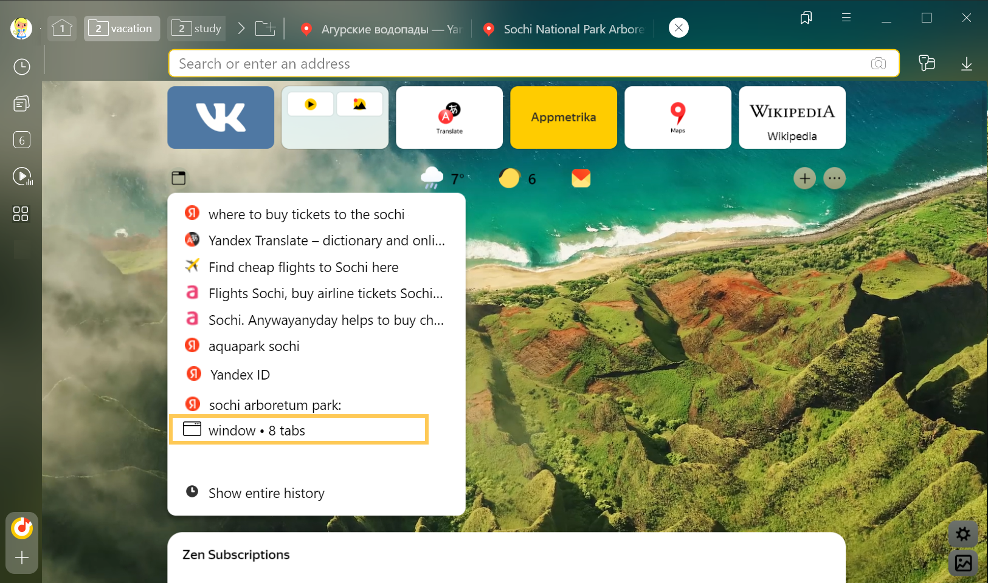This screenshot has width=988, height=583.
Task: Open the Wikipedia tile
Action: point(792,117)
